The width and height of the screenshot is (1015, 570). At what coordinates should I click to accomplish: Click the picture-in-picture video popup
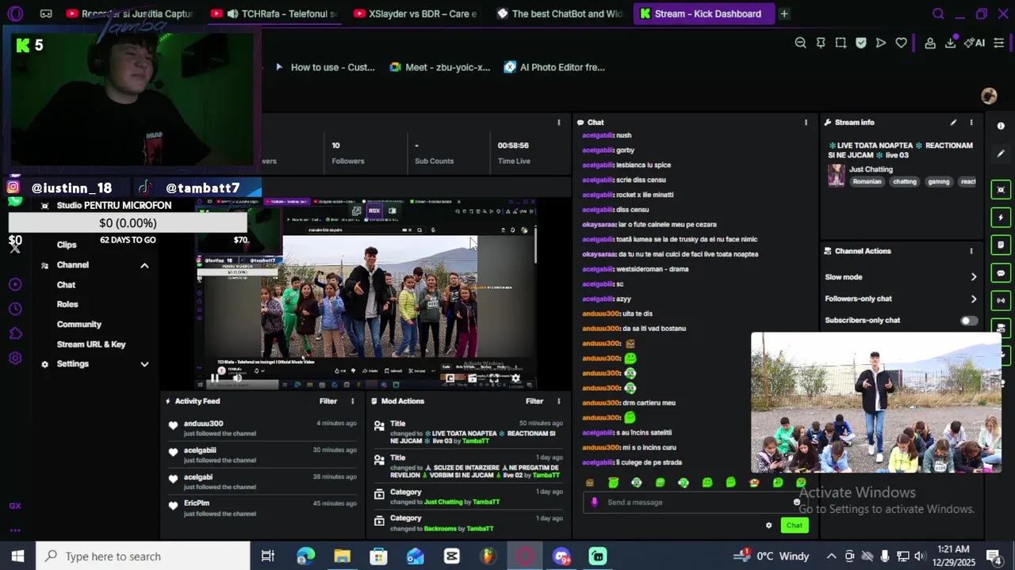coord(875,403)
